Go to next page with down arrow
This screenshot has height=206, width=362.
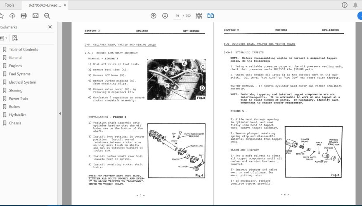tap(165, 16)
